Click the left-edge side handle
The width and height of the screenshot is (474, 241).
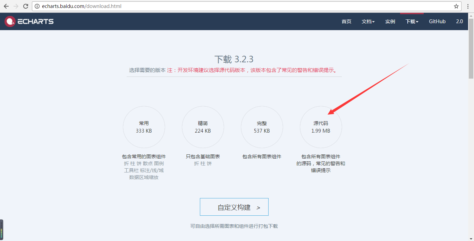tap(1, 229)
